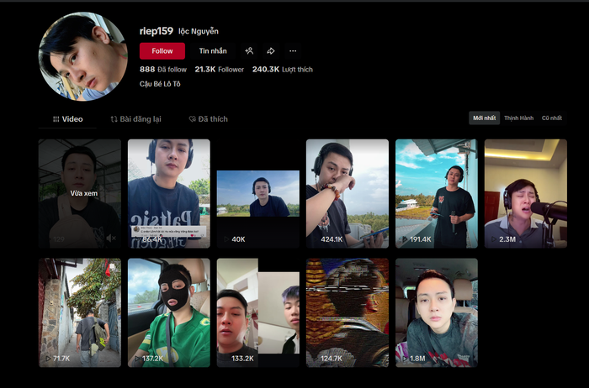Switch to the Video tab
Image resolution: width=589 pixels, height=388 pixels.
coord(67,119)
